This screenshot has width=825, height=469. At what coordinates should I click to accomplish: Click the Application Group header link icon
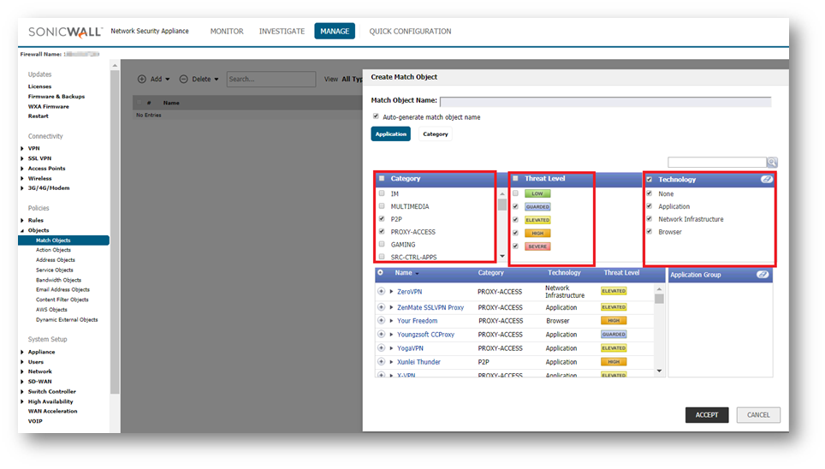(763, 275)
